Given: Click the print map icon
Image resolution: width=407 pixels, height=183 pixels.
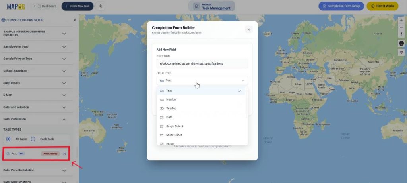Looking at the screenshot, I should coord(401,43).
